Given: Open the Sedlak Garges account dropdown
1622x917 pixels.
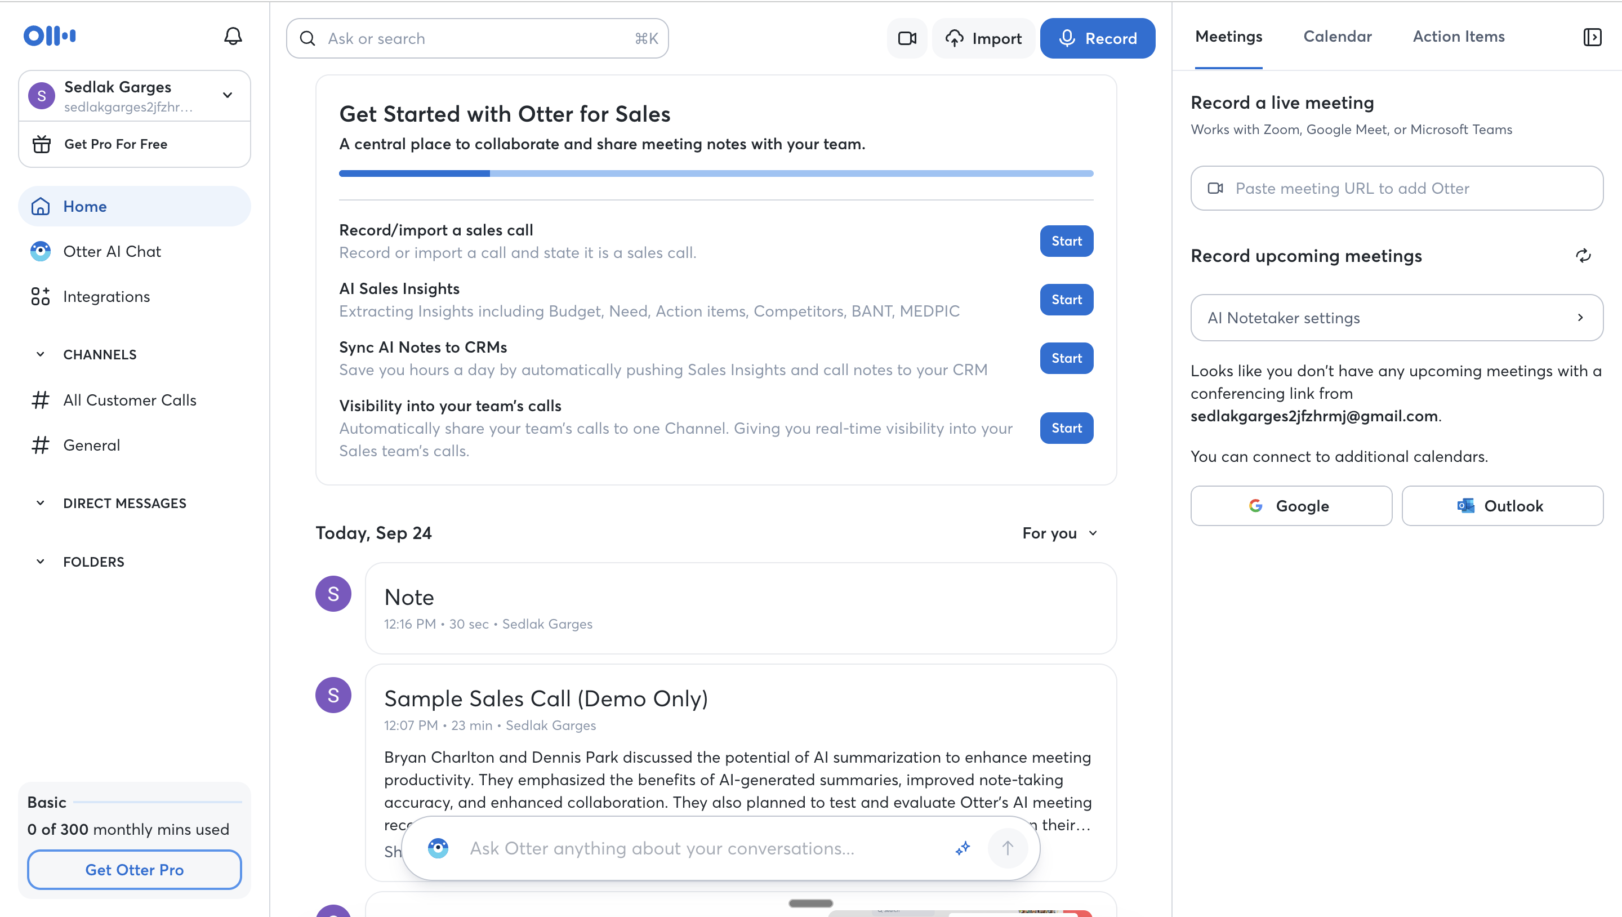Looking at the screenshot, I should 228,95.
